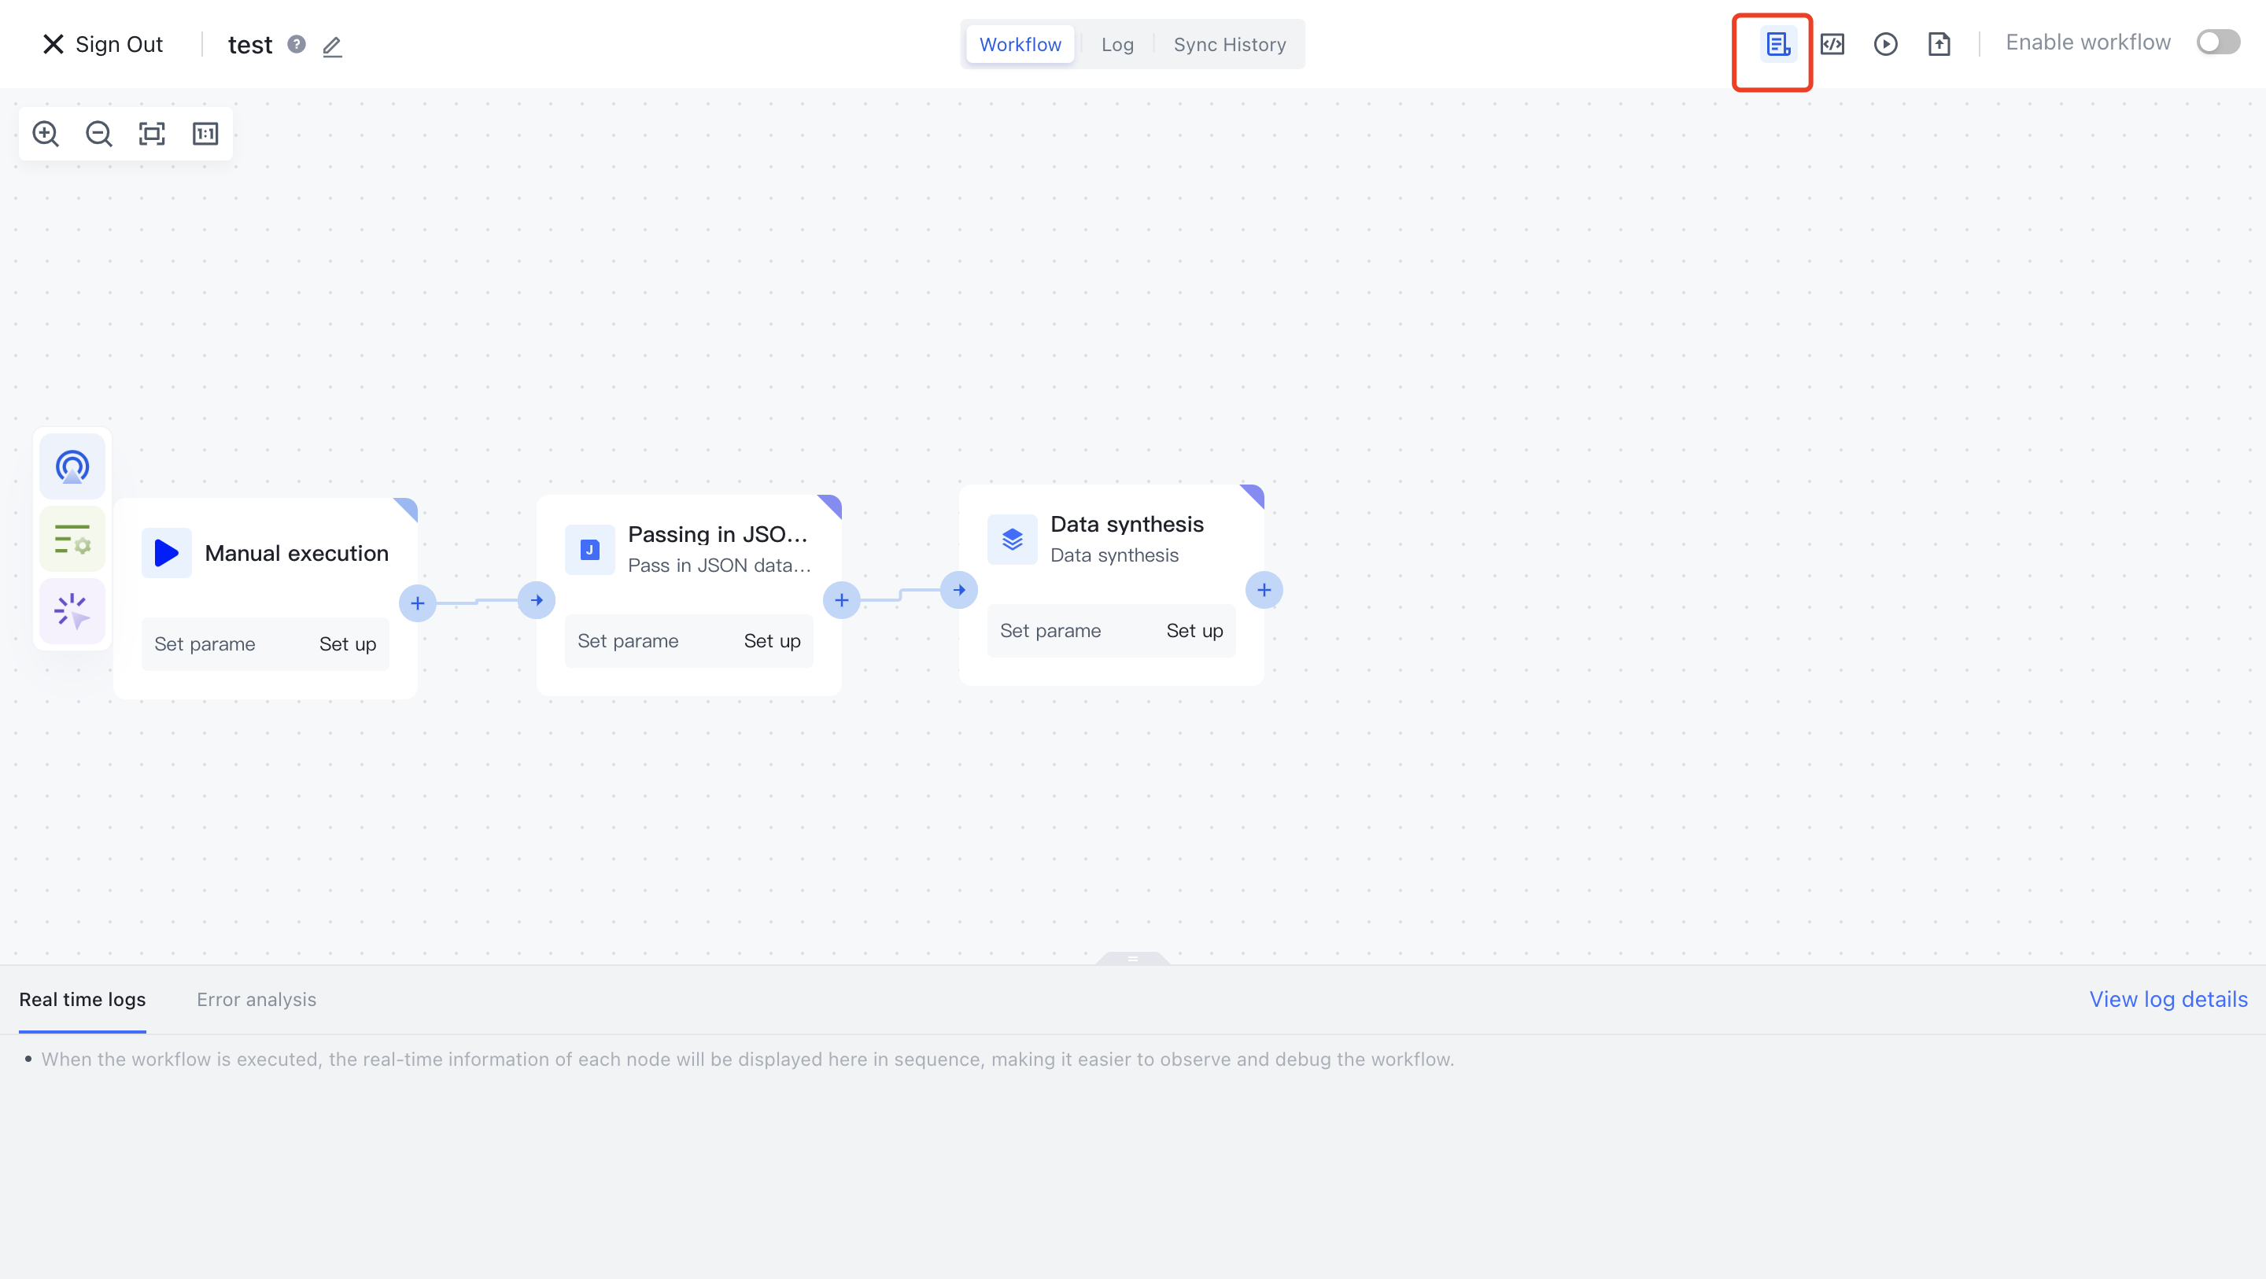The width and height of the screenshot is (2266, 1279).
Task: Click the help question mark beside test
Action: 297,44
